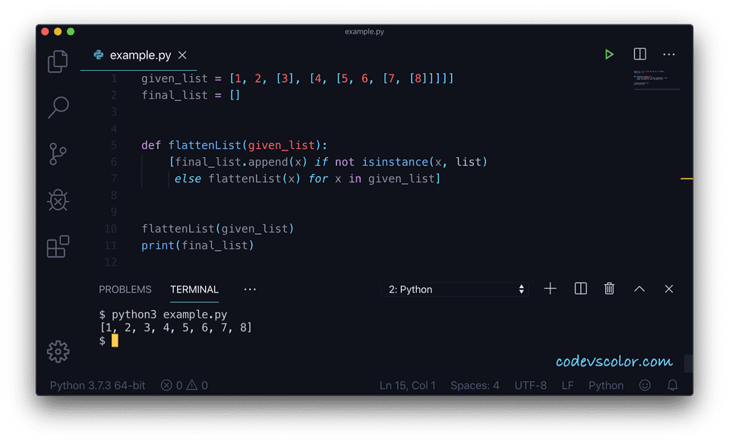Open the Manage settings gear
729x443 pixels.
click(58, 352)
